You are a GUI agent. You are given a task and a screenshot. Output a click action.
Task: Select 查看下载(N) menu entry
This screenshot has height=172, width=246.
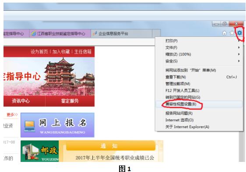coord(199,77)
